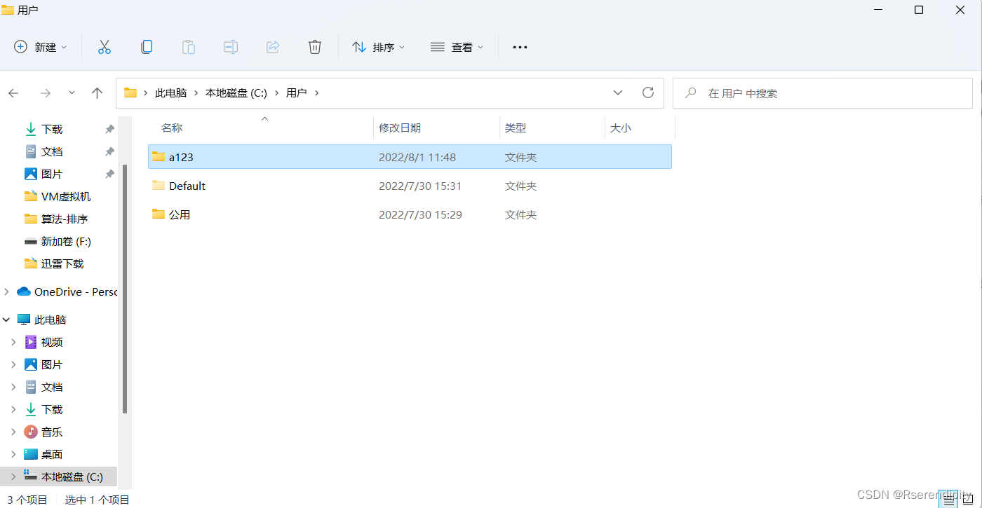Open the three-dots more options menu
Image resolution: width=982 pixels, height=508 pixels.
[x=520, y=47]
